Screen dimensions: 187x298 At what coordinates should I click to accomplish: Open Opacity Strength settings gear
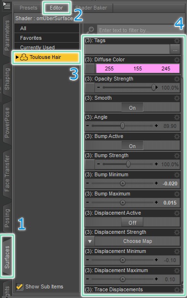point(177,79)
